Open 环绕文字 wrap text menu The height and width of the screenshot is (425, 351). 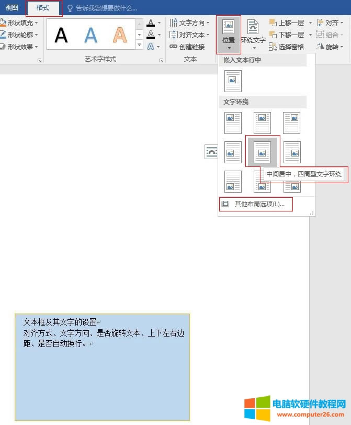click(x=253, y=35)
